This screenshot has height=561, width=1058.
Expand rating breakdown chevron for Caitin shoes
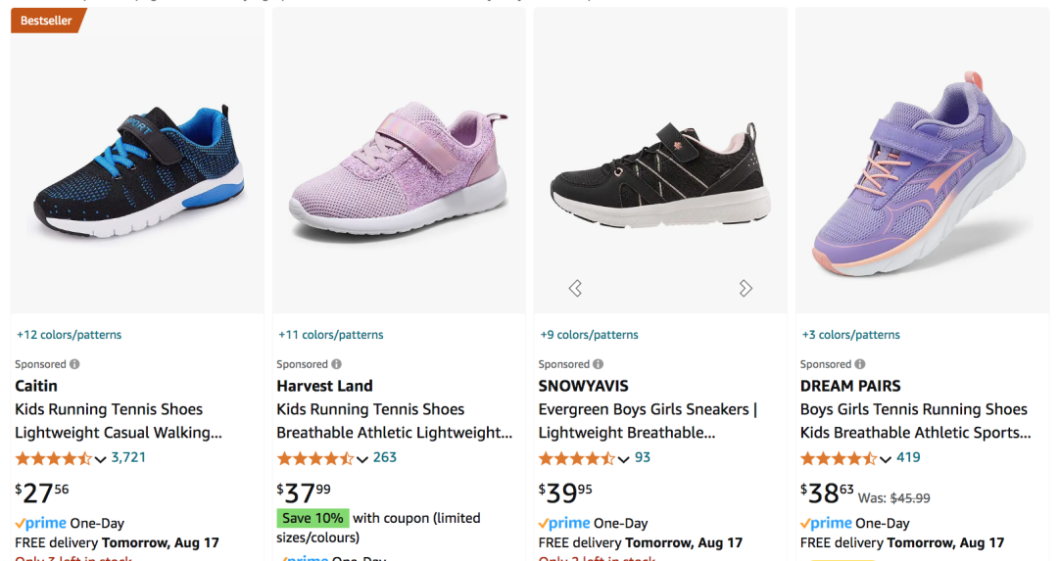tap(101, 459)
